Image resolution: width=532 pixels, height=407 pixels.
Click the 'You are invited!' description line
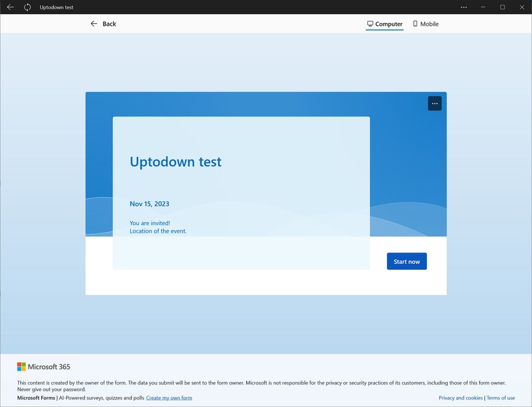pyautogui.click(x=150, y=222)
